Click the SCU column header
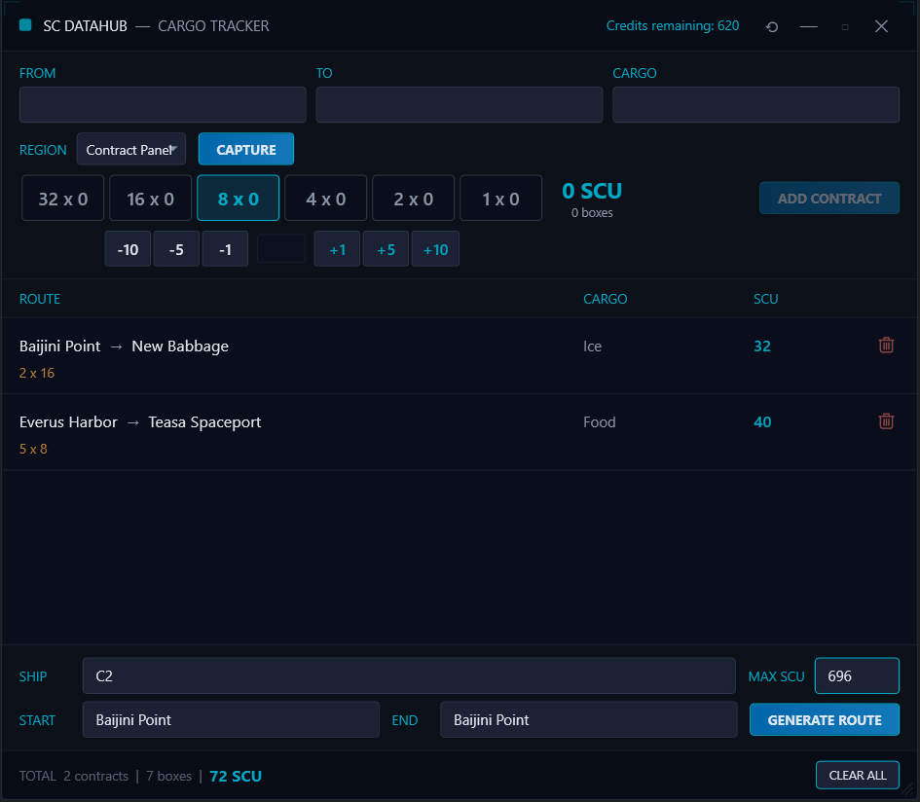 tap(765, 299)
